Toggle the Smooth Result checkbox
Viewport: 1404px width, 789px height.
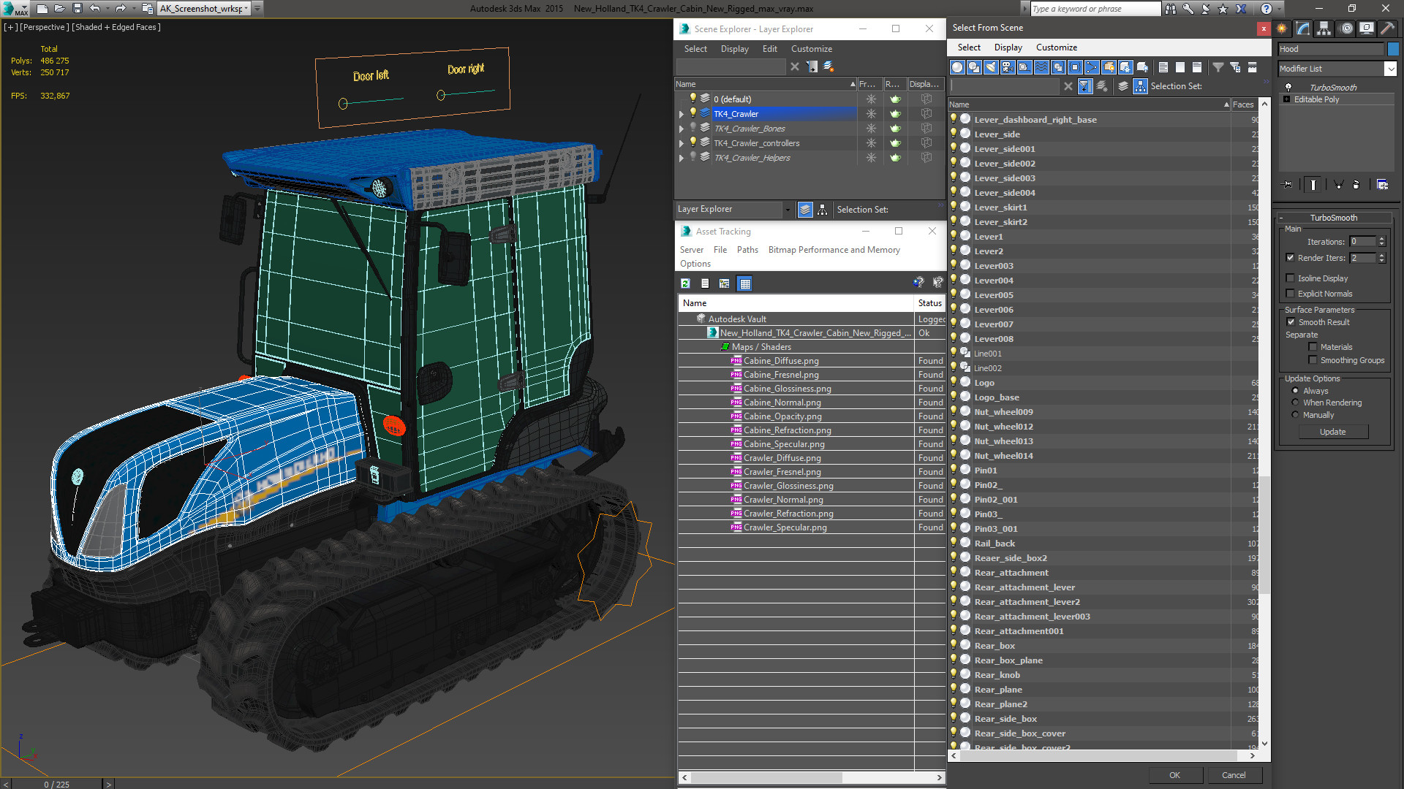point(1291,322)
